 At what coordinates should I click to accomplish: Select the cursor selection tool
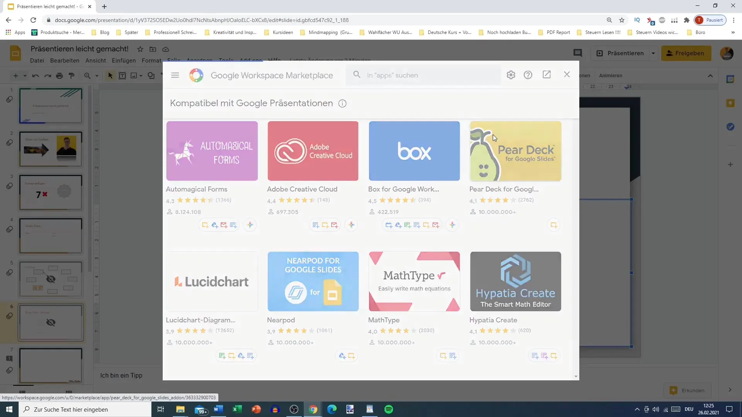110,76
